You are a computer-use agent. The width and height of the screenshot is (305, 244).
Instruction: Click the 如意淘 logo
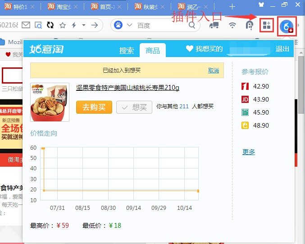click(46, 49)
